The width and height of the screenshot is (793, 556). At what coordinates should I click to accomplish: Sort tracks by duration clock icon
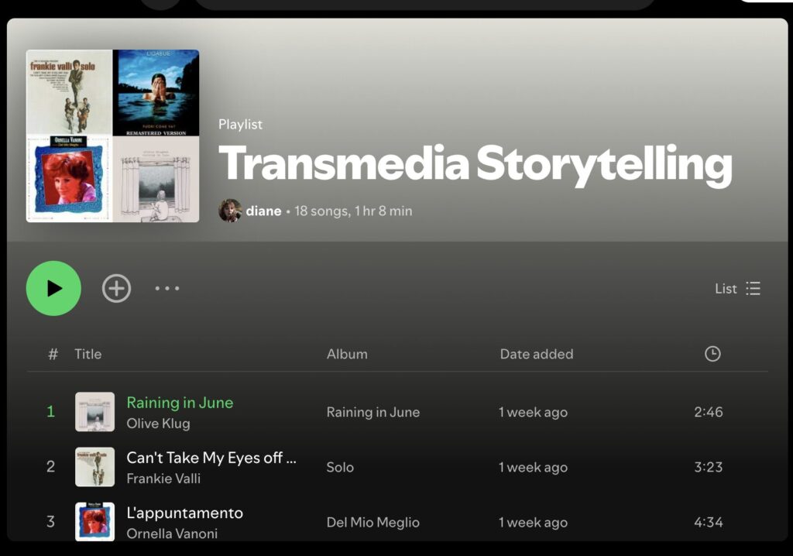click(712, 354)
